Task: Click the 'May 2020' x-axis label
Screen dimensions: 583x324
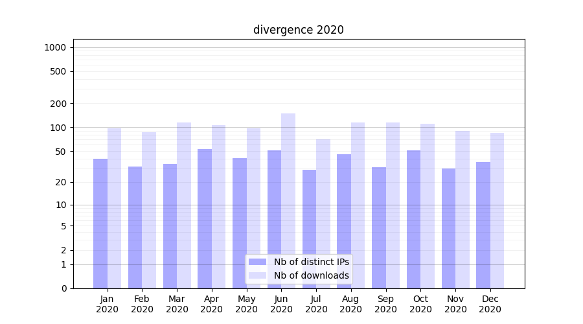Action: click(x=246, y=304)
